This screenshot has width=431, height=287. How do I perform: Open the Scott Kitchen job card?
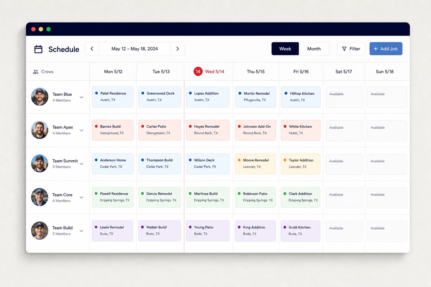click(x=301, y=231)
